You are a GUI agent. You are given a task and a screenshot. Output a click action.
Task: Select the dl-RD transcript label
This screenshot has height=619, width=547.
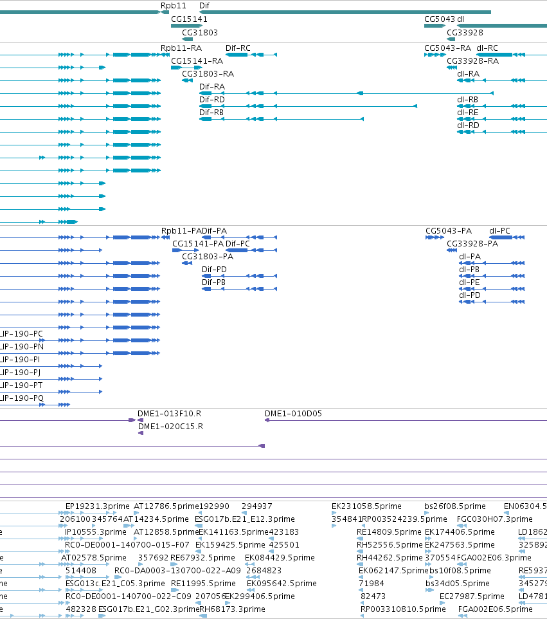click(x=468, y=125)
